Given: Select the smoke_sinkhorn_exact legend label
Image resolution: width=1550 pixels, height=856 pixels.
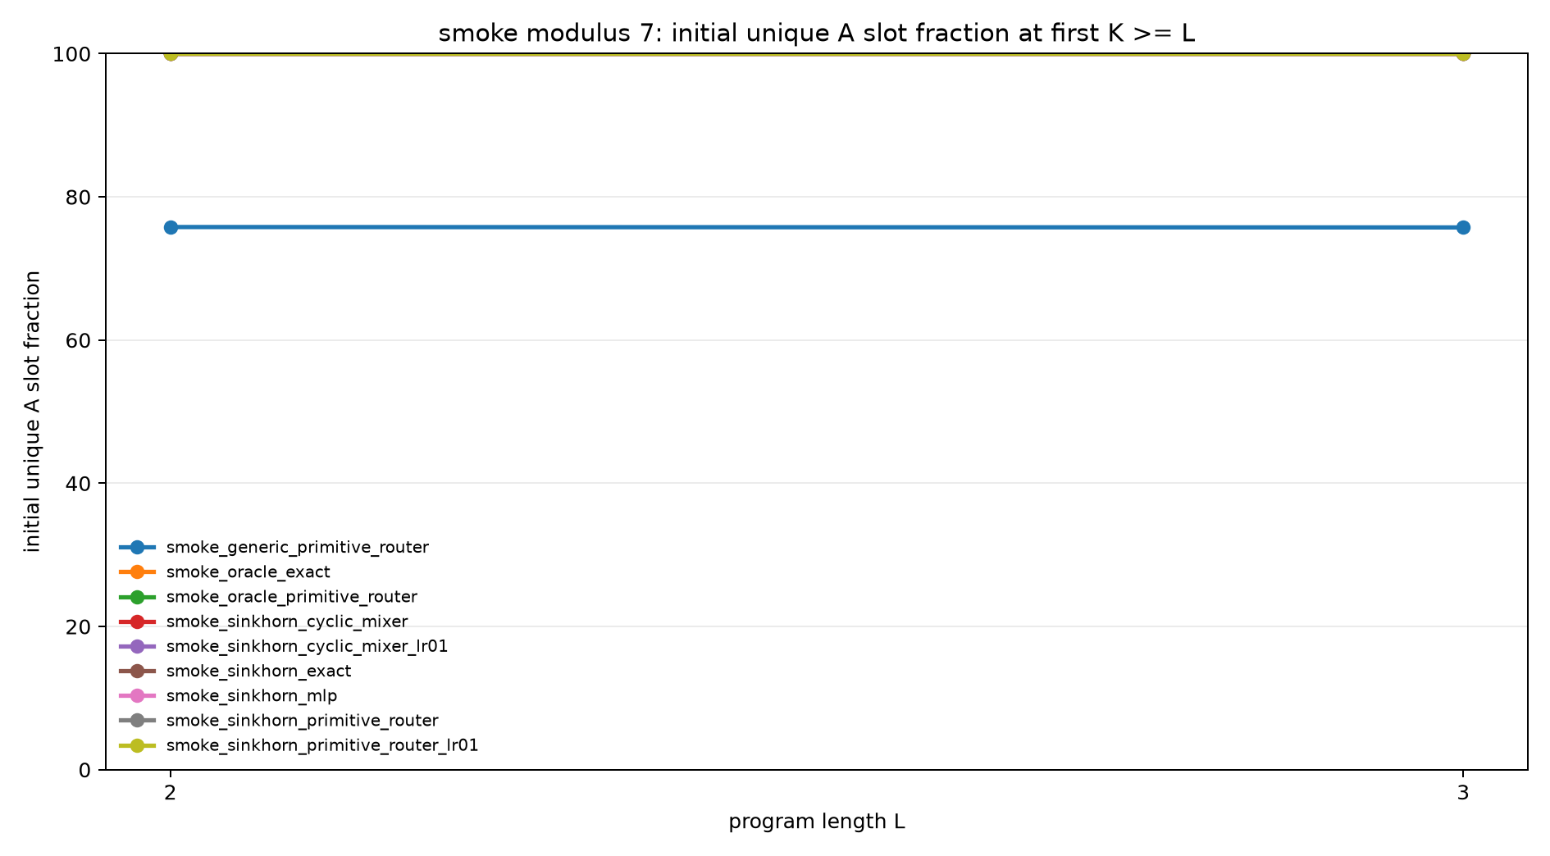Looking at the screenshot, I should (258, 671).
